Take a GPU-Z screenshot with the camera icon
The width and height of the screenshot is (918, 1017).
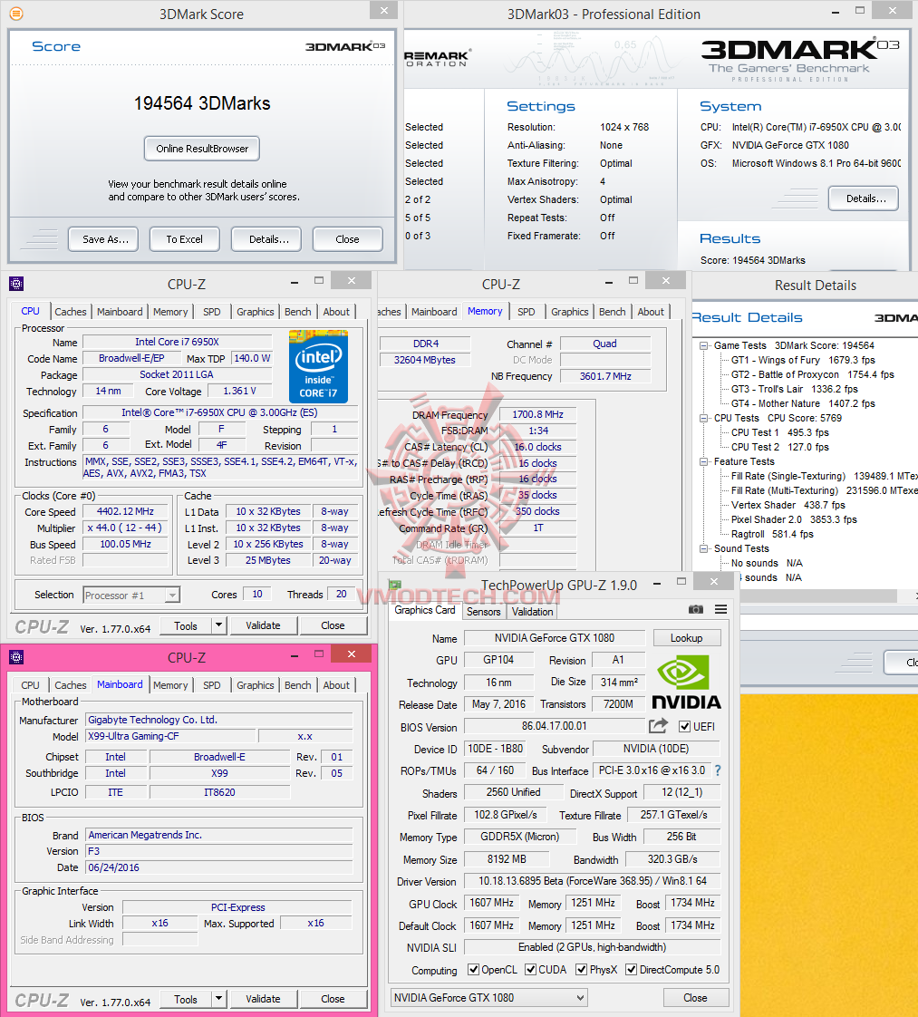click(x=696, y=609)
